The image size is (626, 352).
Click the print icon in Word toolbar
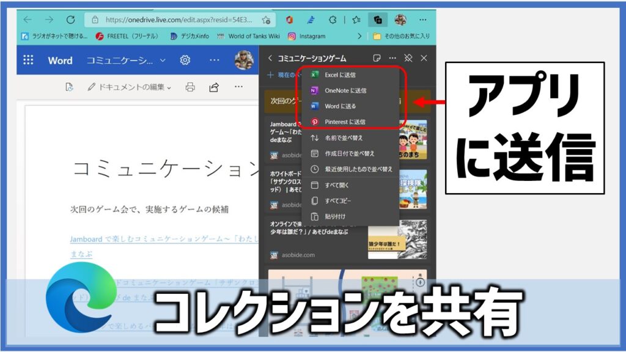190,87
